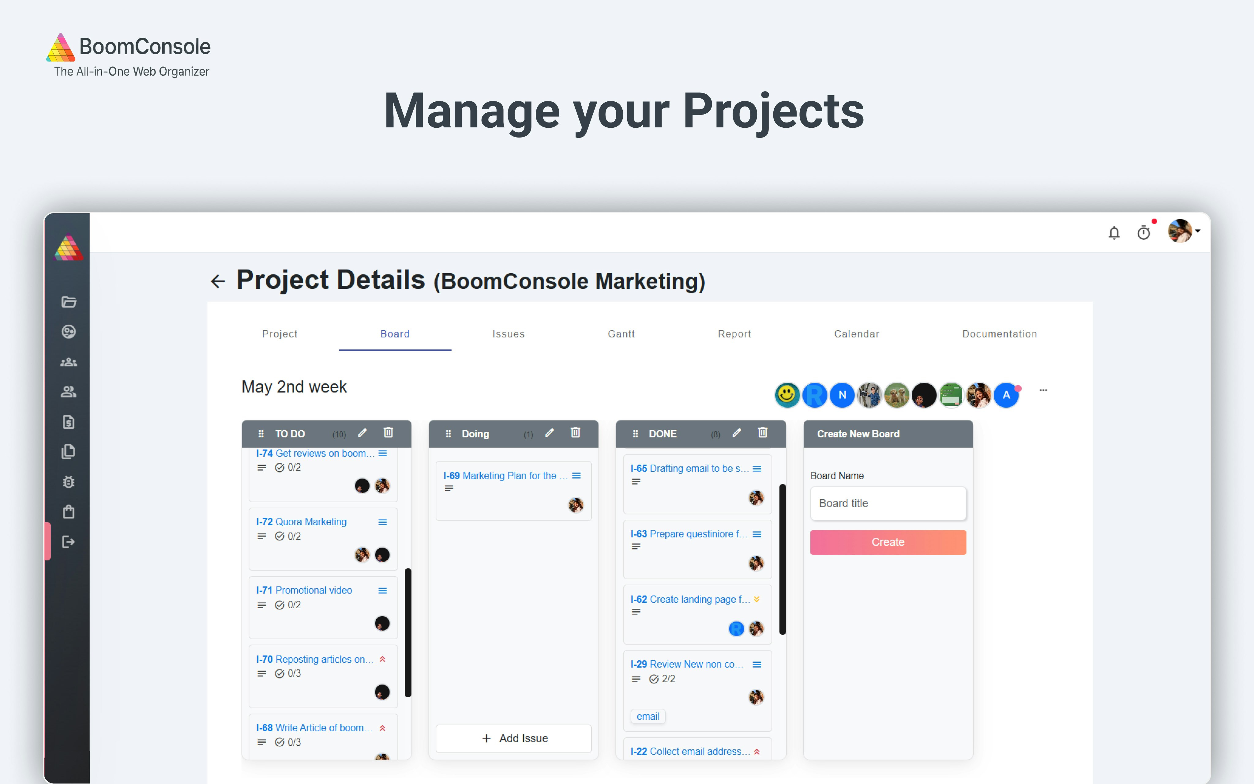This screenshot has height=784, width=1254.
Task: Switch to the Issues tab
Action: point(508,334)
